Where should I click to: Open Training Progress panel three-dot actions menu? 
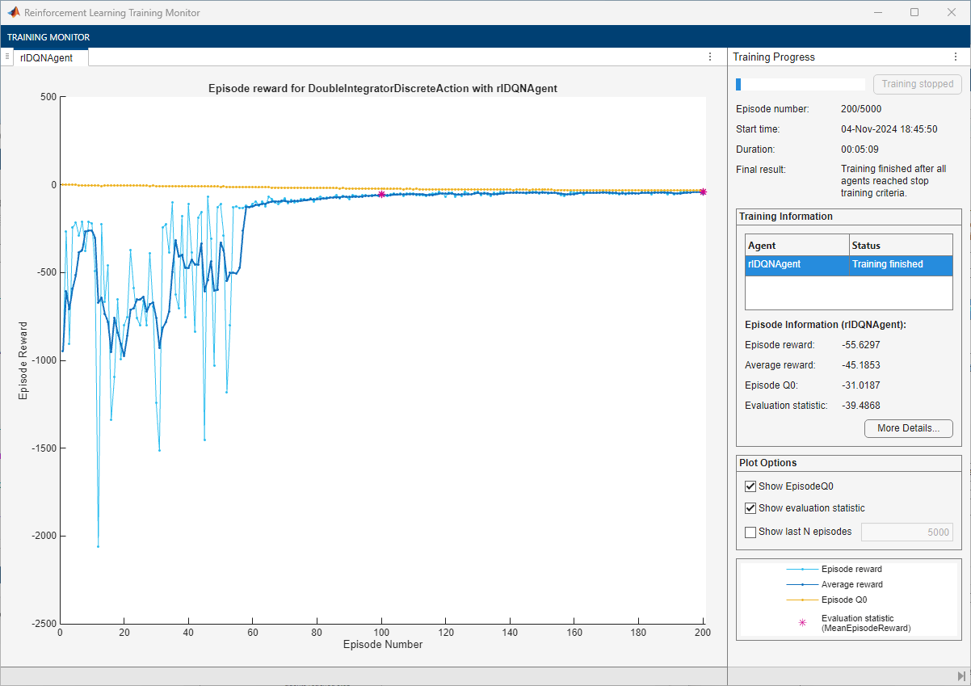pyautogui.click(x=956, y=57)
